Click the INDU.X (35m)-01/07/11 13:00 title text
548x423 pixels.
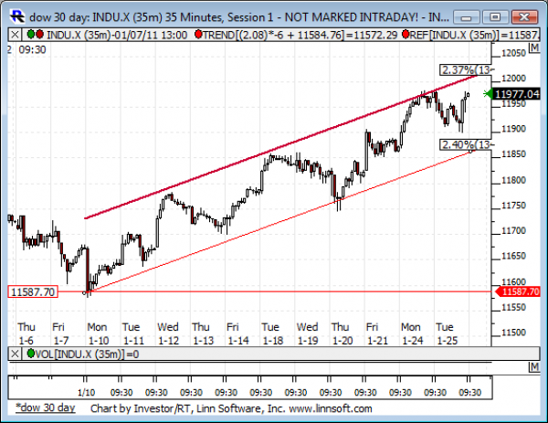tap(117, 35)
